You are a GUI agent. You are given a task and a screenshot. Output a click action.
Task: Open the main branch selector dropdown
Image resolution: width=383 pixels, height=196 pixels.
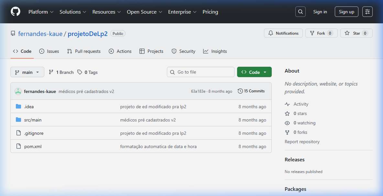pyautogui.click(x=27, y=72)
